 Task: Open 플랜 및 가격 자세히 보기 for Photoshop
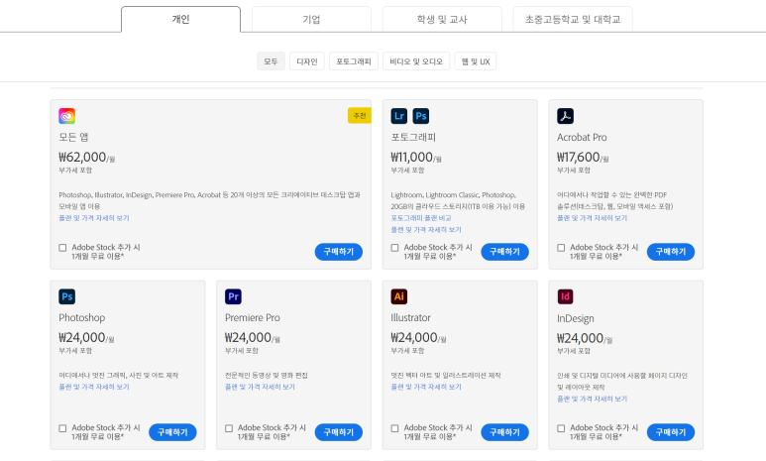click(94, 387)
